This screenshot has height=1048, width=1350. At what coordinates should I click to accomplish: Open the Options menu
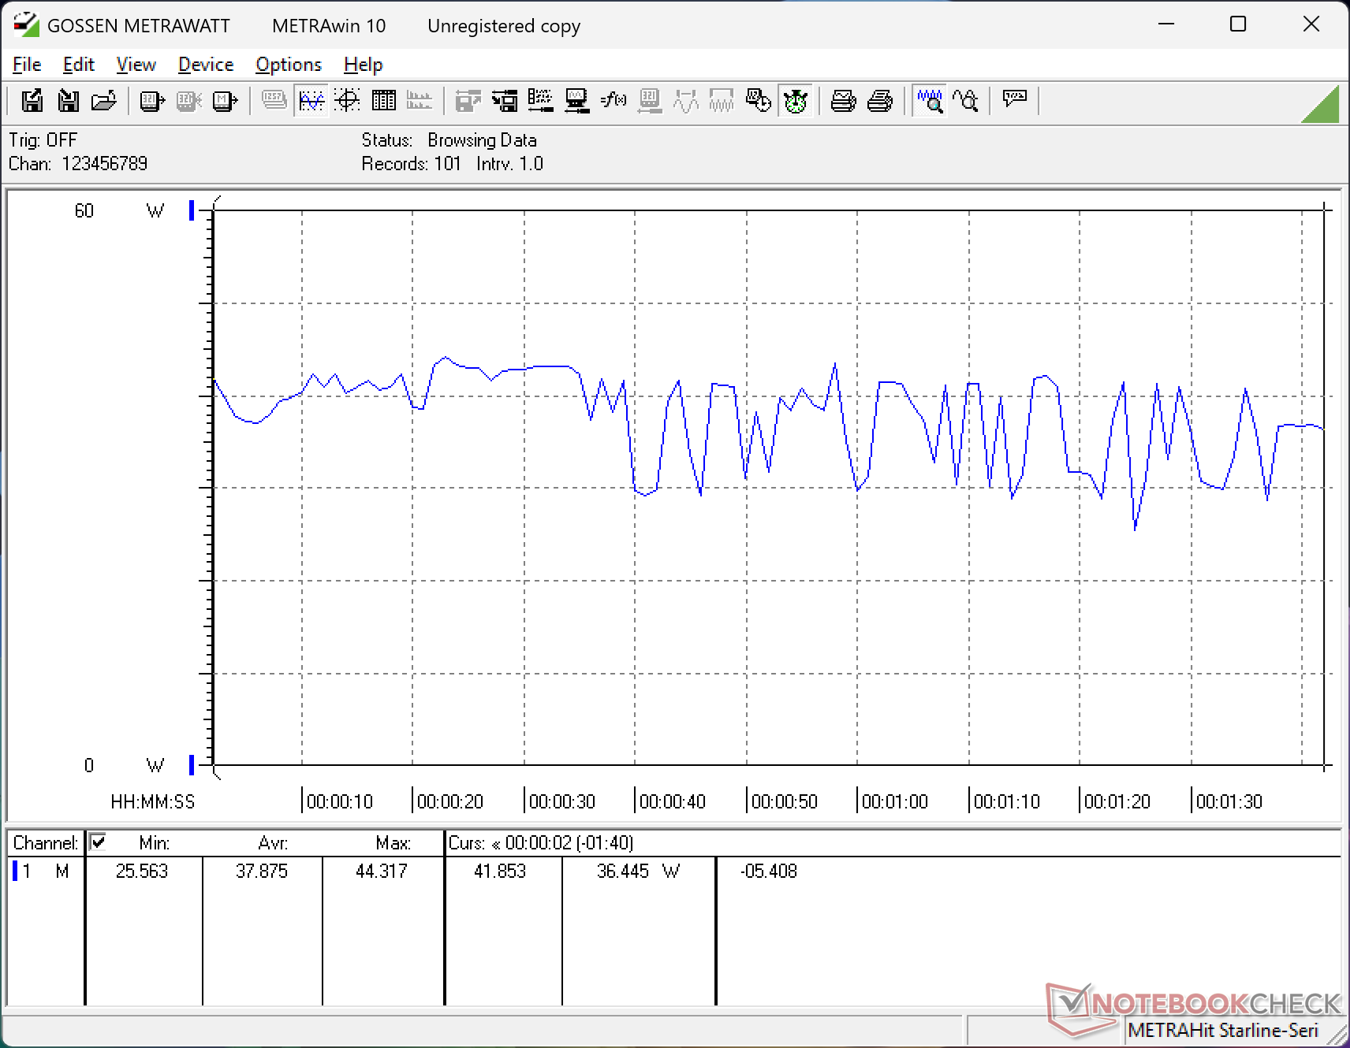(x=289, y=65)
